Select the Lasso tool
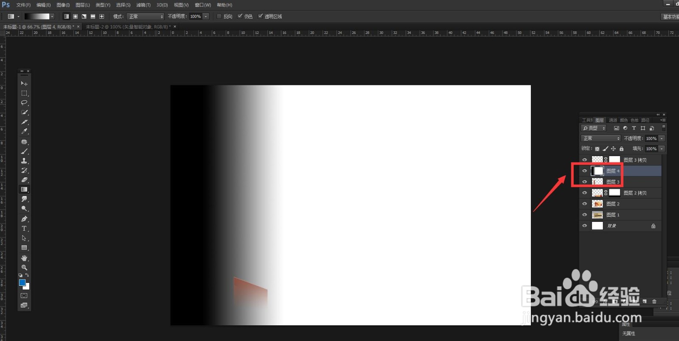Screen dimensions: 679x341 pyautogui.click(x=24, y=103)
